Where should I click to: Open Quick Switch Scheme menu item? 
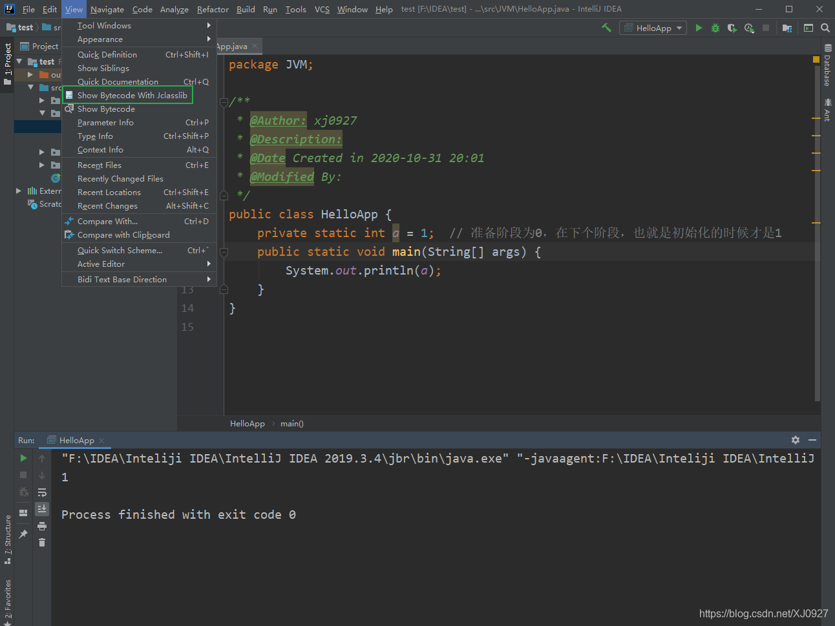(x=139, y=251)
